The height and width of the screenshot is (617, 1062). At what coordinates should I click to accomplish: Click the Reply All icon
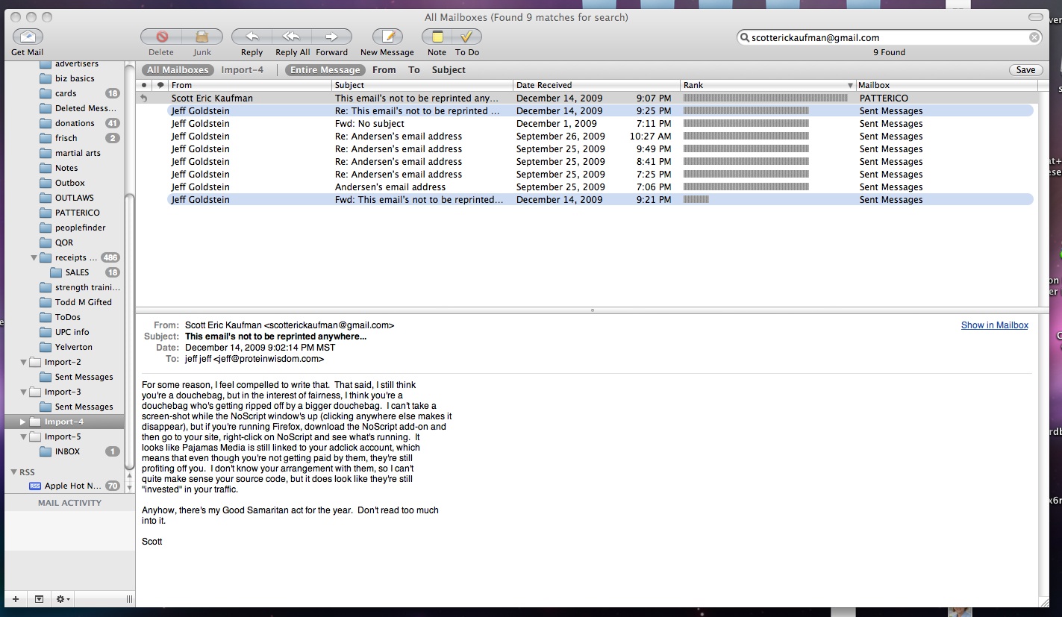tap(292, 37)
